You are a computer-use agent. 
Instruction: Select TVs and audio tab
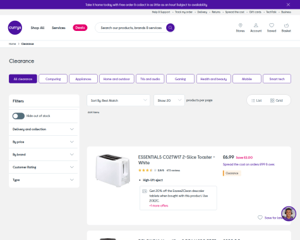tap(150, 79)
